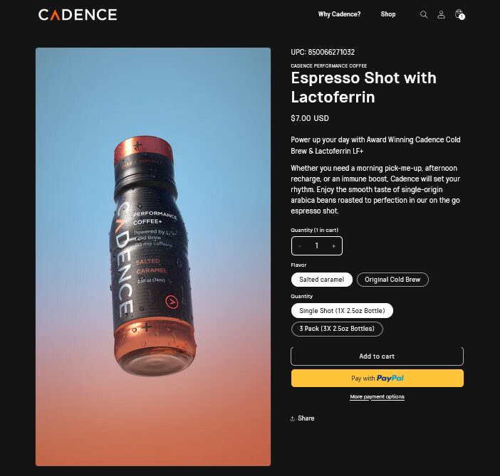Open the Why Cadence? menu
Image resolution: width=500 pixels, height=476 pixels.
pyautogui.click(x=339, y=14)
